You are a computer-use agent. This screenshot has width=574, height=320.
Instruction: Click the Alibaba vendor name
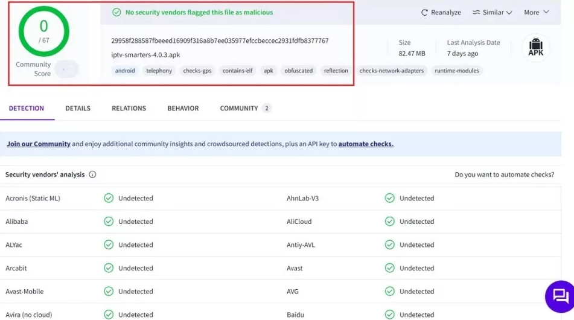click(16, 222)
